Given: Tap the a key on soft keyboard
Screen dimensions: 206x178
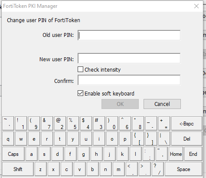Looking at the screenshot, I should pos(32,154).
